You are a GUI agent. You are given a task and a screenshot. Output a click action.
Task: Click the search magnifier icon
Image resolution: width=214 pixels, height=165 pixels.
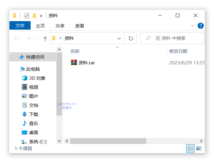point(148,38)
